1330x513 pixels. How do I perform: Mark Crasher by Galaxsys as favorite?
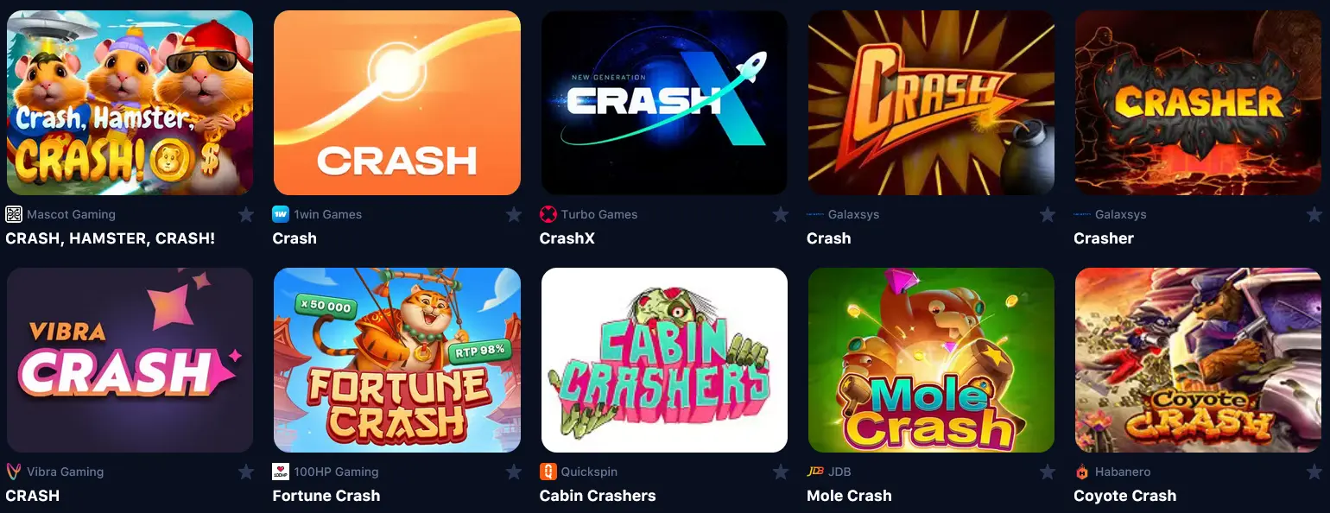[x=1314, y=214]
